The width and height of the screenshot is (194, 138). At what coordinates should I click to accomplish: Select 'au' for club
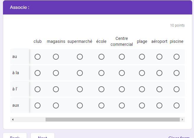38,57
